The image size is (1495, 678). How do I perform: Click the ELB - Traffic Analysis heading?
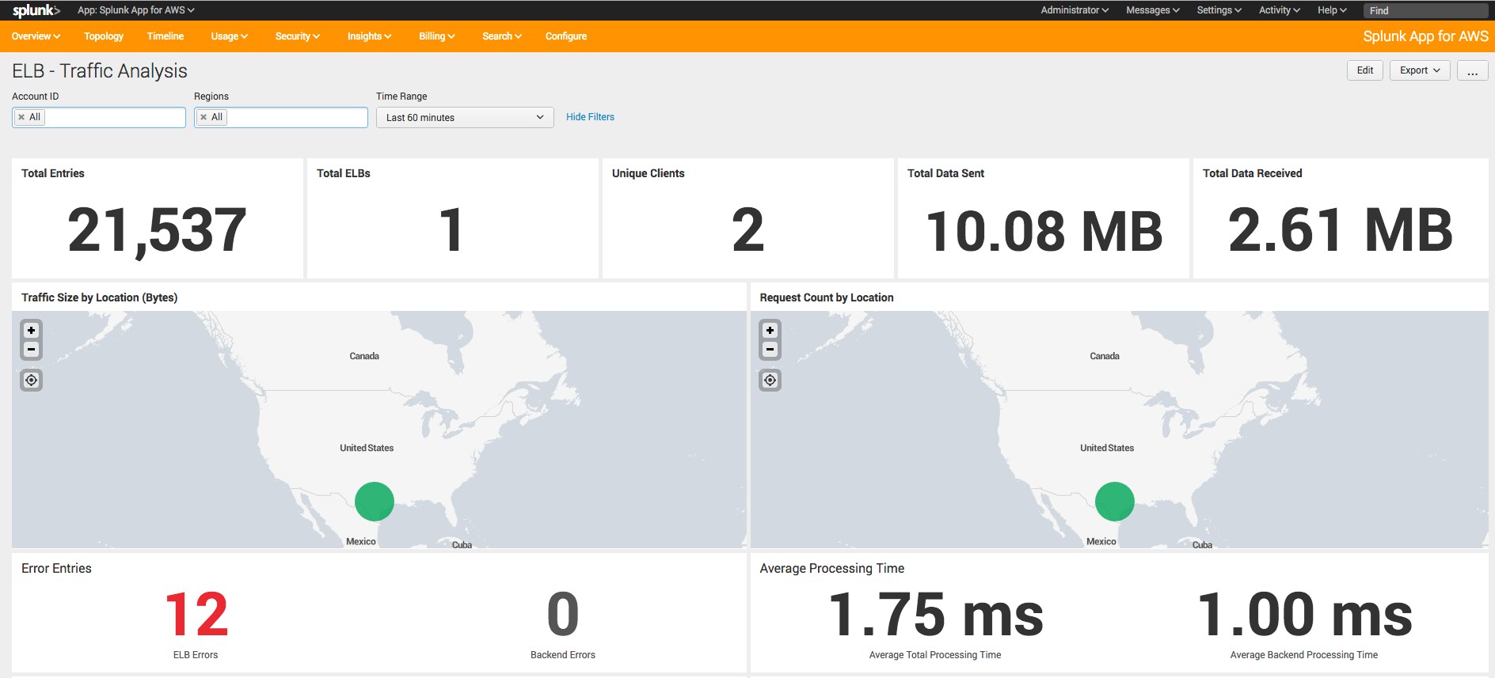coord(100,71)
